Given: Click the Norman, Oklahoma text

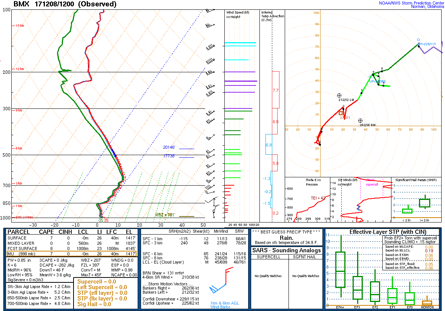Looking at the screenshot, I should click(427, 6).
